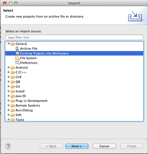Expand the Plug-in Development category
The width and height of the screenshot is (148, 154).
(9, 101)
